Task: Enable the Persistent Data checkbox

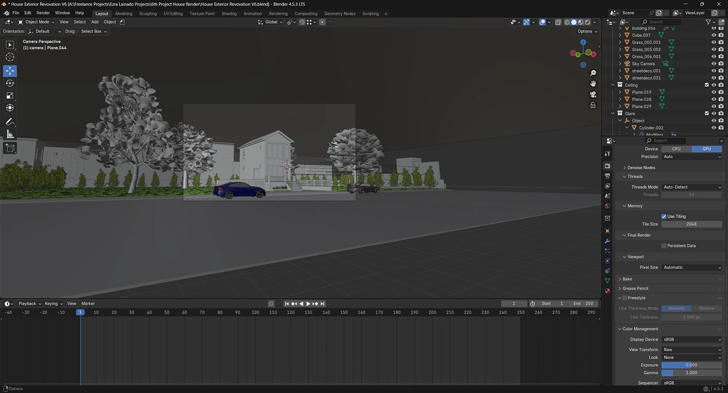Action: pyautogui.click(x=664, y=246)
